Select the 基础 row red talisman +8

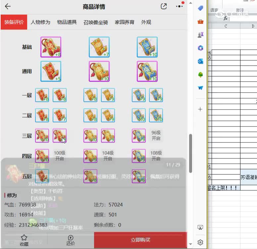point(51,47)
